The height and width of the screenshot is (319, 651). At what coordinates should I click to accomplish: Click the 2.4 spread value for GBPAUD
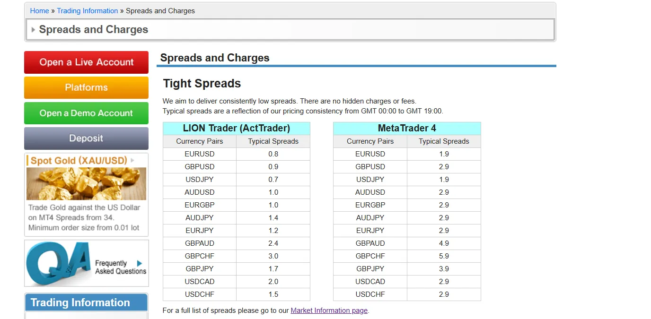(x=273, y=243)
